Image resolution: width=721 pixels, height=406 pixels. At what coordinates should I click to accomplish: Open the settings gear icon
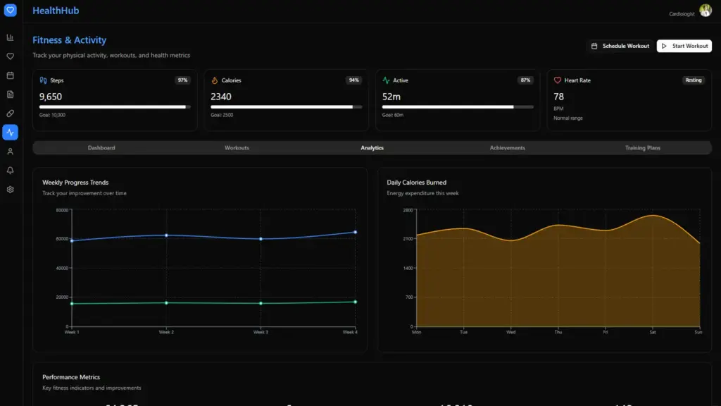pos(10,189)
